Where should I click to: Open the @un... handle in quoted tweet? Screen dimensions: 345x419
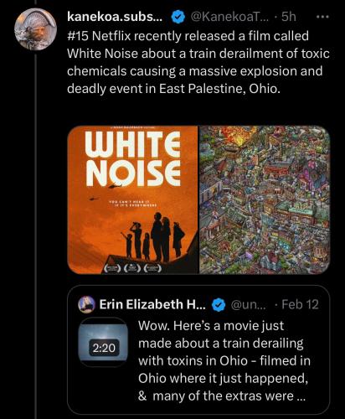point(249,305)
